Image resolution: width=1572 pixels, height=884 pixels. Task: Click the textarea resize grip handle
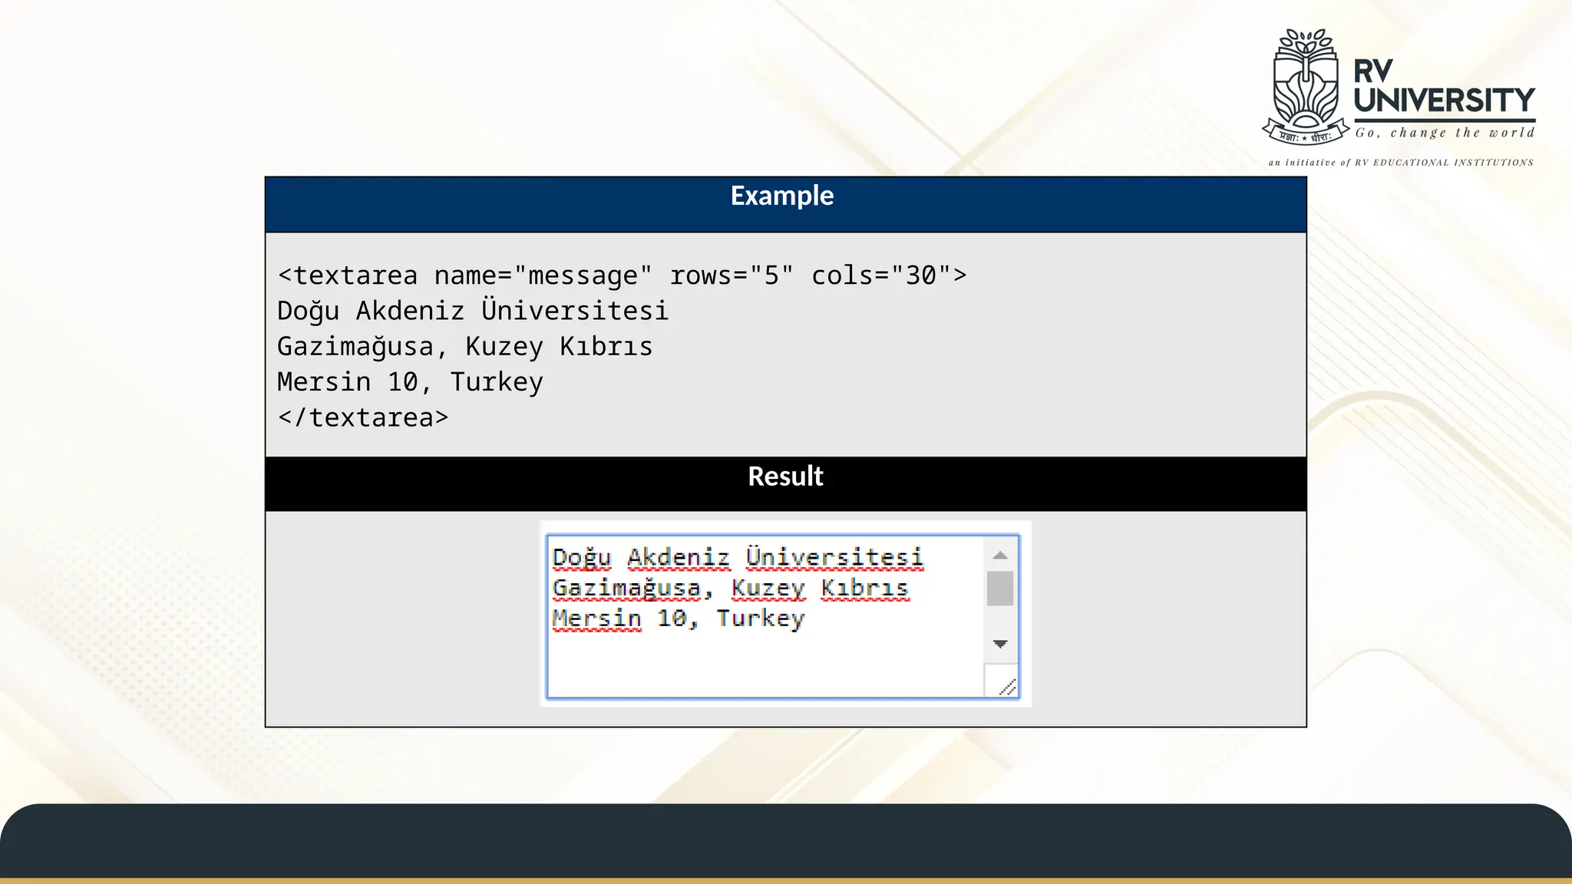[1007, 687]
